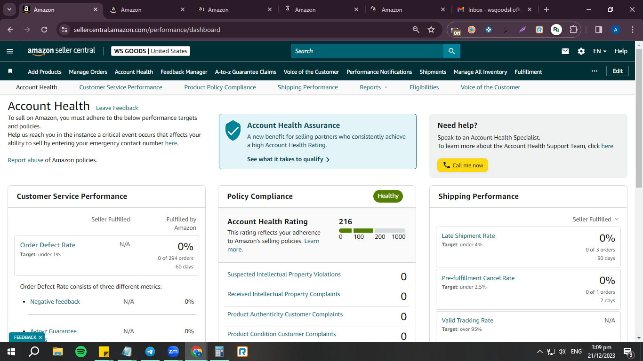Open a new tab with the plus button
Image resolution: width=643 pixels, height=361 pixels.
(x=546, y=9)
